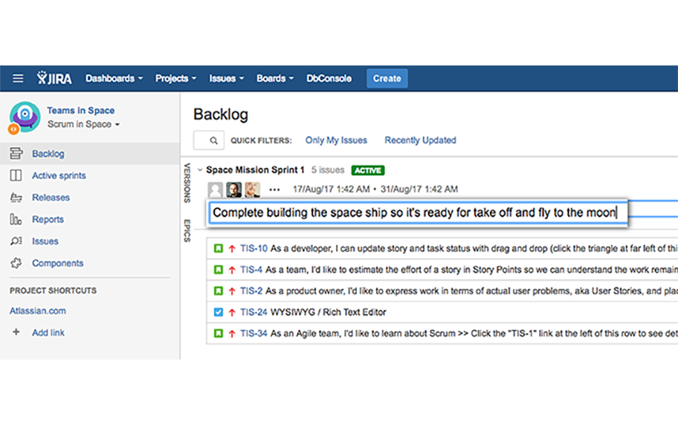Toggle the Recently Updated quick filter
Screen dimensions: 678x425
point(420,140)
